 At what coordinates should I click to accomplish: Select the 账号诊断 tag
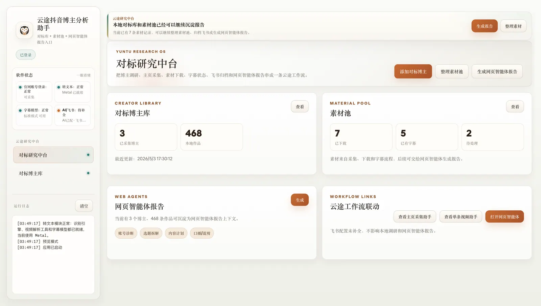tap(126, 233)
